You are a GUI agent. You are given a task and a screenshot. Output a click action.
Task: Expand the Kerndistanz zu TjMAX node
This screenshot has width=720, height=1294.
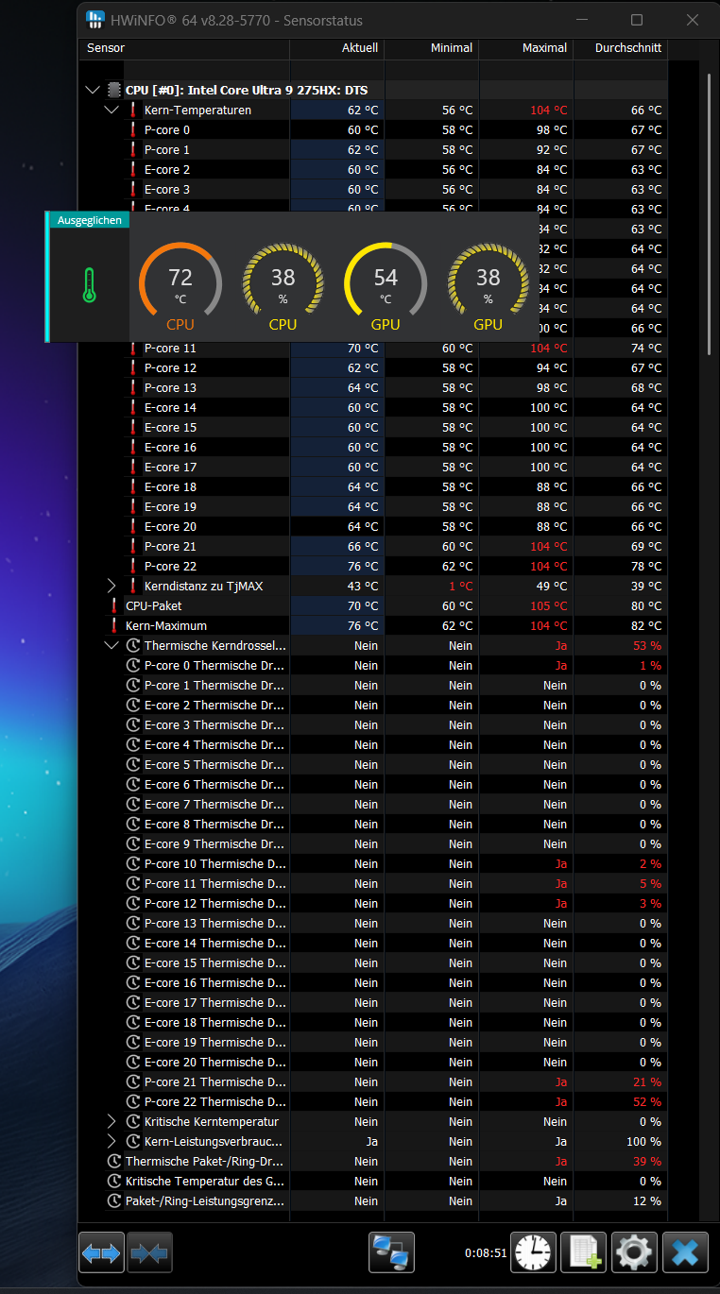pos(111,587)
